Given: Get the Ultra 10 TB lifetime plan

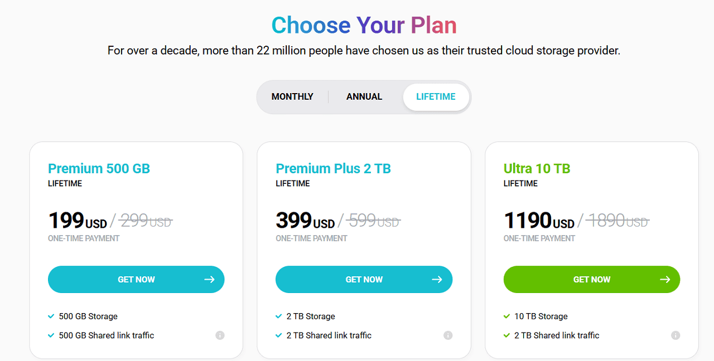Looking at the screenshot, I should 591,280.
